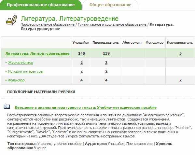Click Фольклор count 4 under Учащийся

click(x=81, y=80)
